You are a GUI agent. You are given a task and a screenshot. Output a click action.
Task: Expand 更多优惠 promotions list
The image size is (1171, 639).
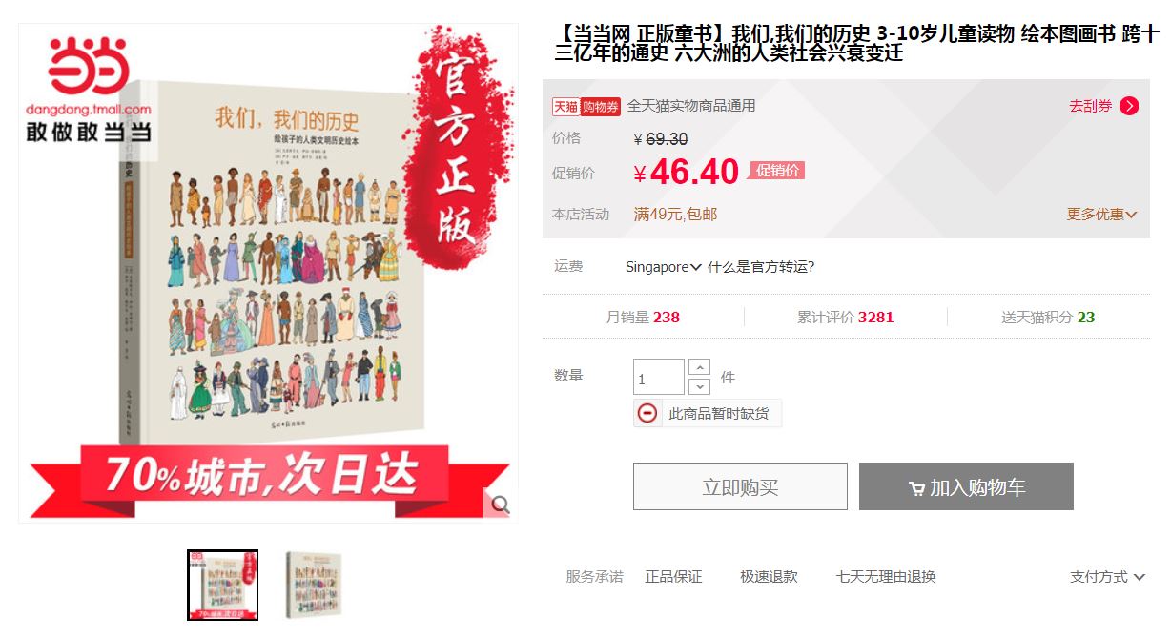1101,215
